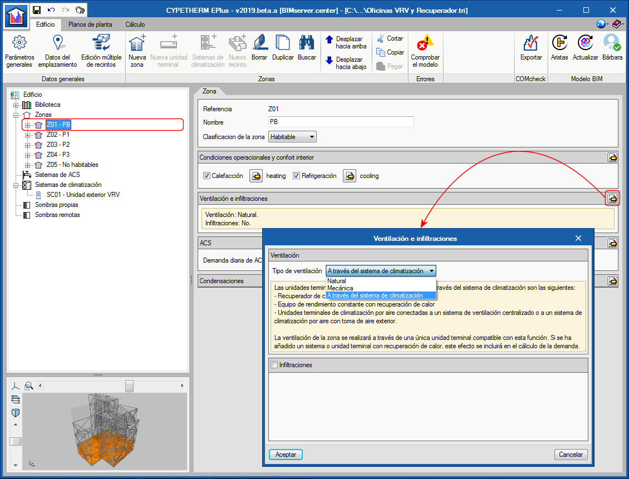Click the 3D view axes icon

click(x=15, y=386)
